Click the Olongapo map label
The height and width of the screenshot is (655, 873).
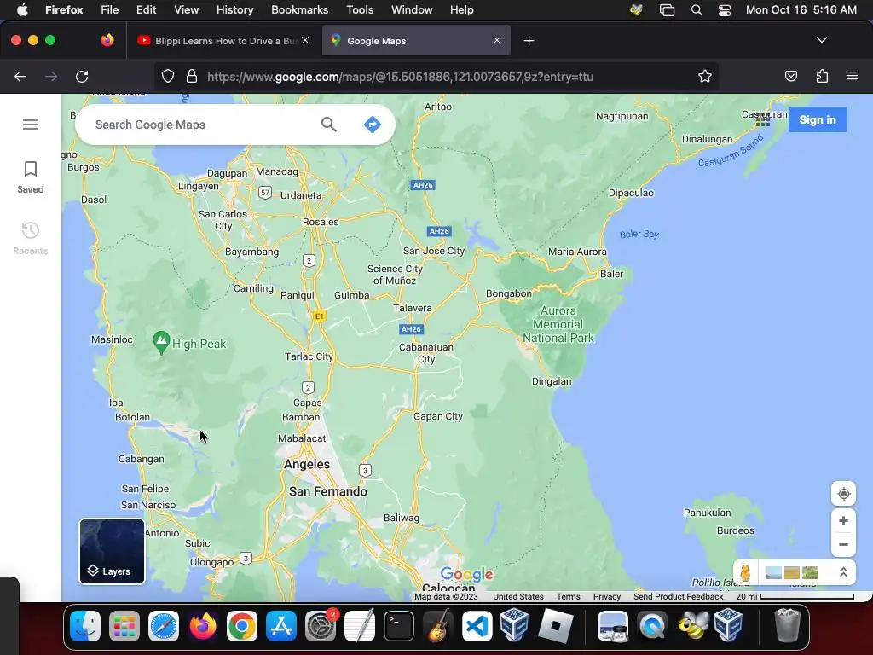pyautogui.click(x=211, y=562)
